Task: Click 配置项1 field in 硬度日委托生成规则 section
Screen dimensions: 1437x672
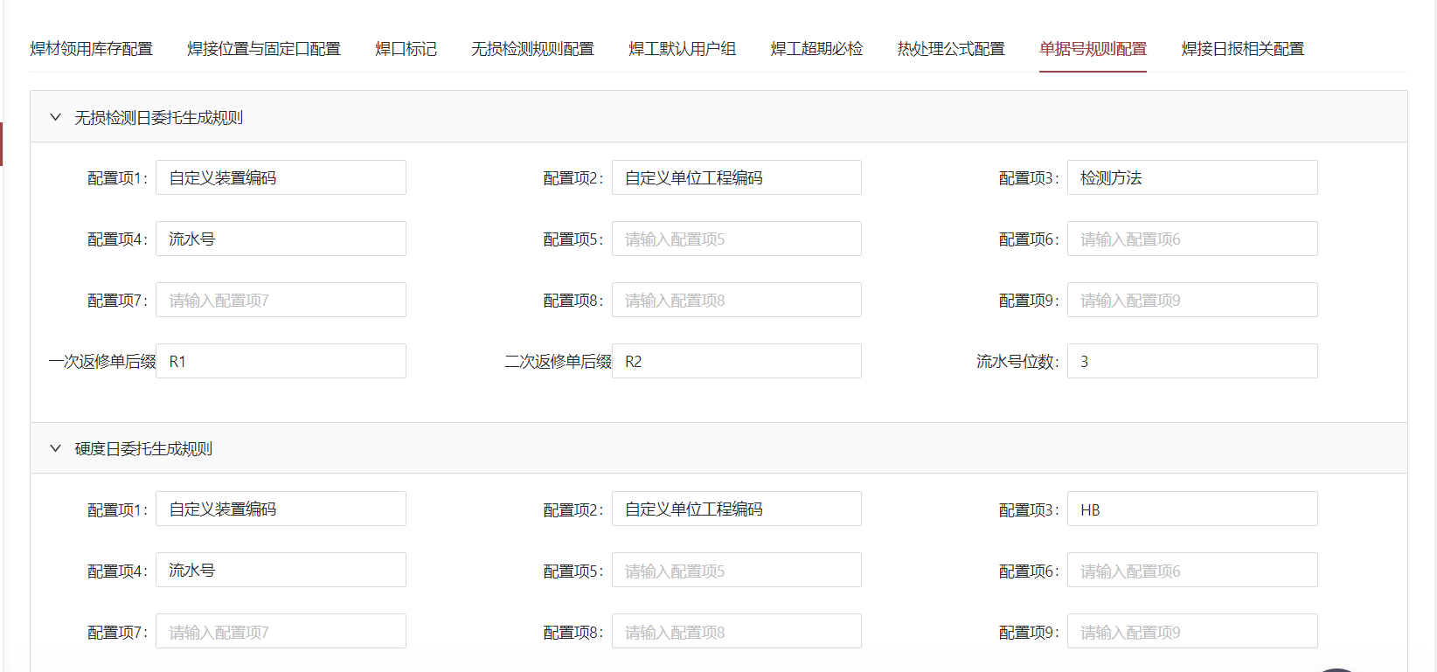Action: (281, 509)
